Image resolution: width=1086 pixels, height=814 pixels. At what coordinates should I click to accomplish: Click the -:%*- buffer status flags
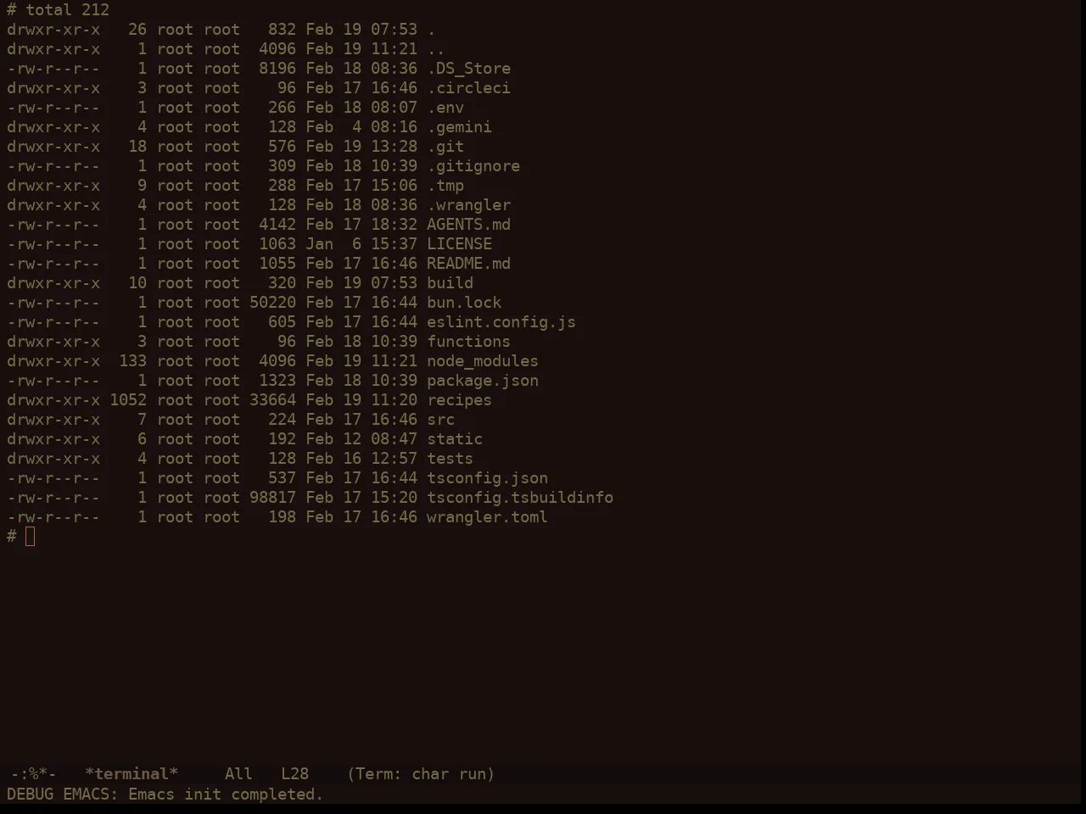(34, 773)
